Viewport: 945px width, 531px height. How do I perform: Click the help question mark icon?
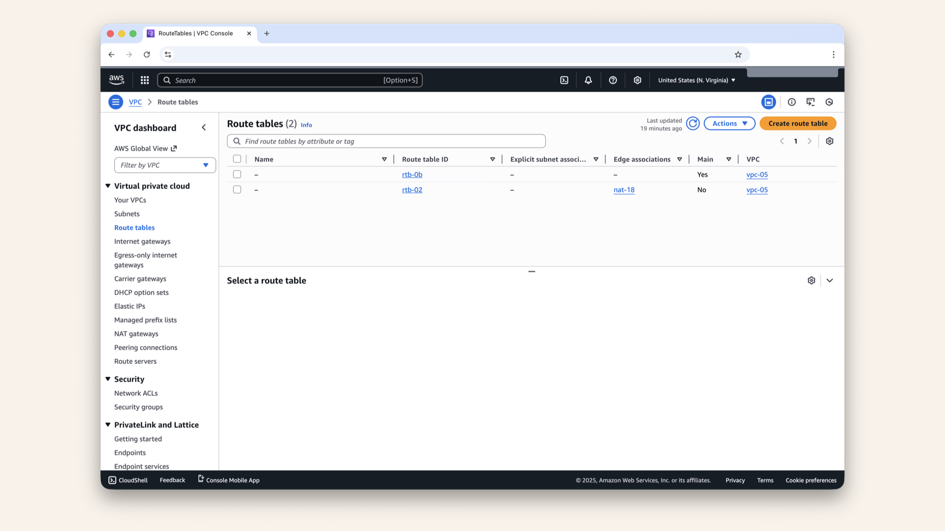[613, 80]
